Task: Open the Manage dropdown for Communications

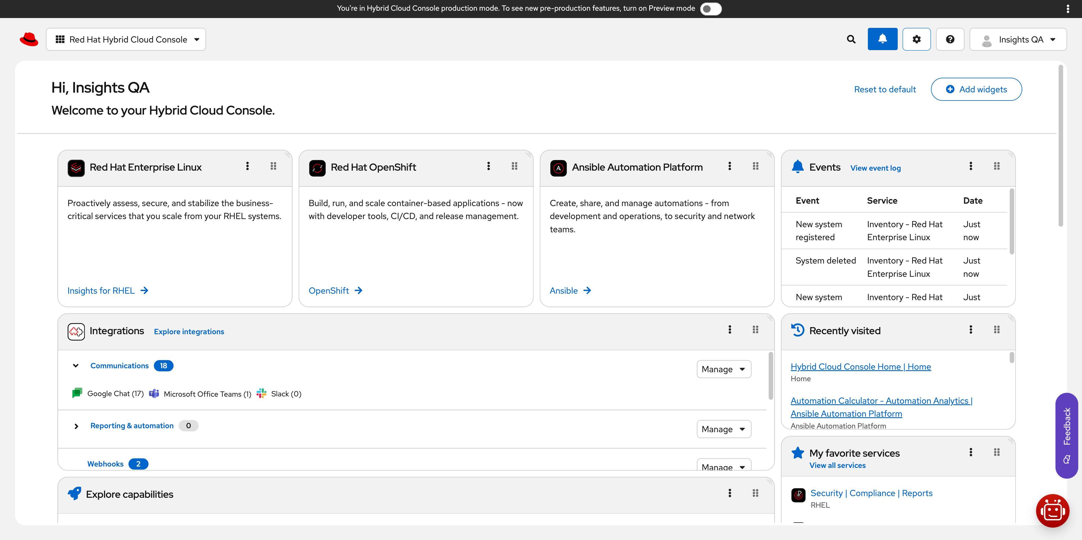Action: [723, 369]
